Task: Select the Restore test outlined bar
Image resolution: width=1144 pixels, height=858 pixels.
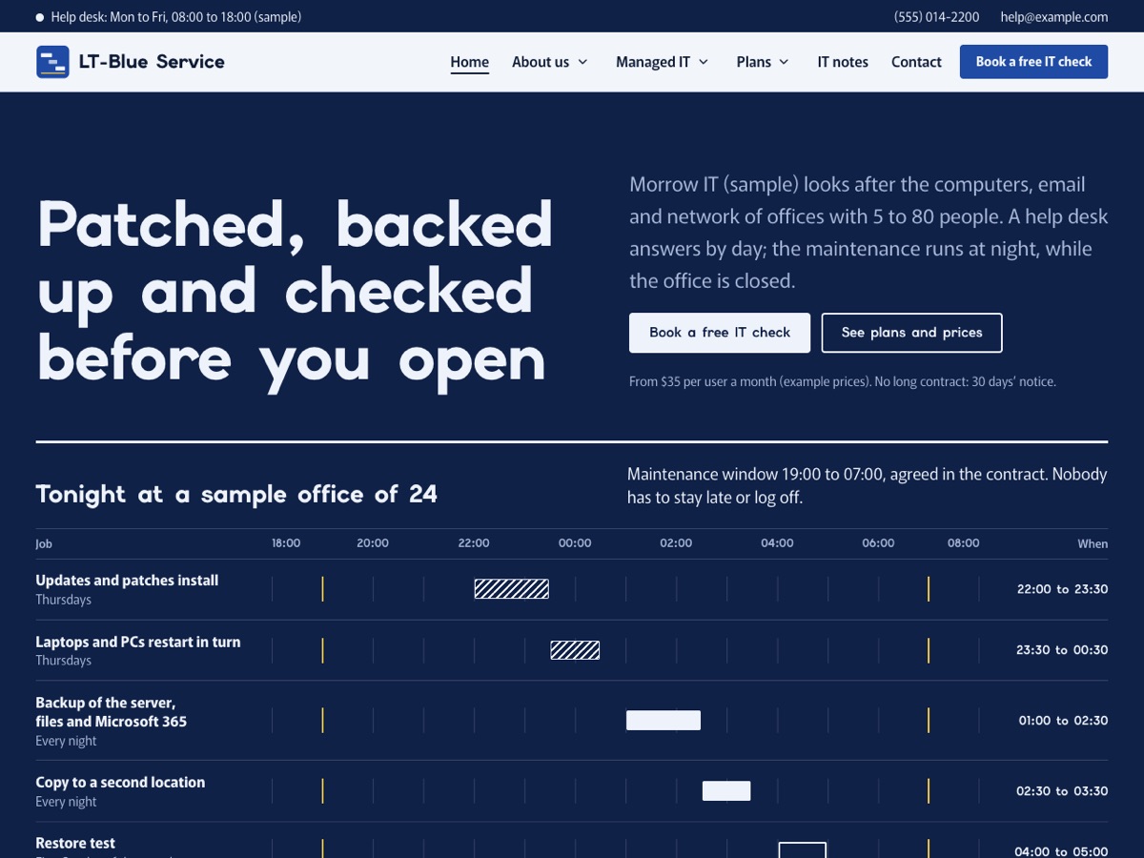Action: pos(803,850)
